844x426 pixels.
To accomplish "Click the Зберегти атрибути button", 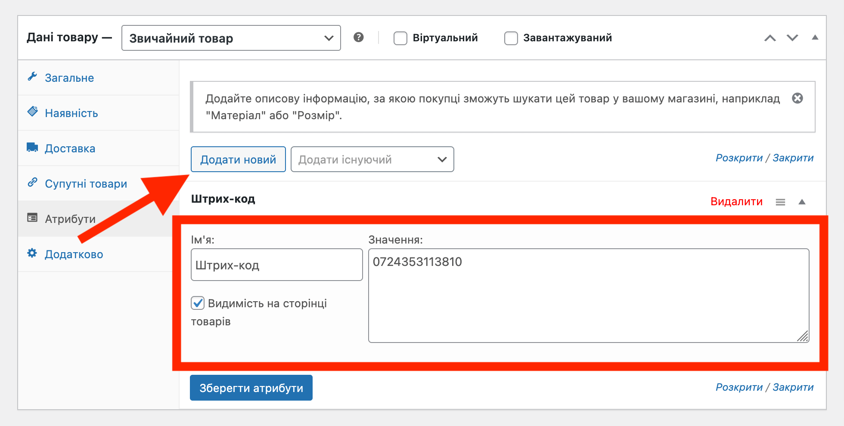I will click(251, 388).
